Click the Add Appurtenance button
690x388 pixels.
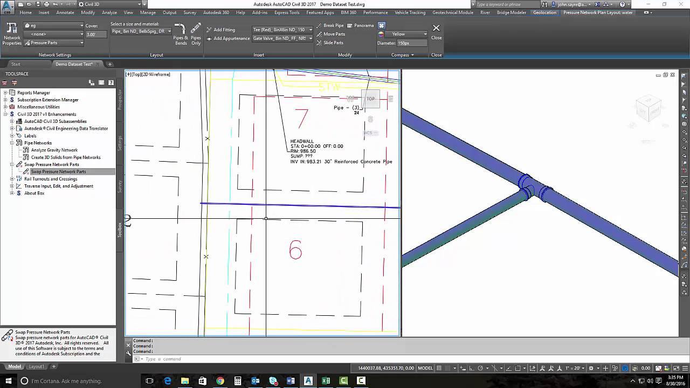(x=228, y=38)
